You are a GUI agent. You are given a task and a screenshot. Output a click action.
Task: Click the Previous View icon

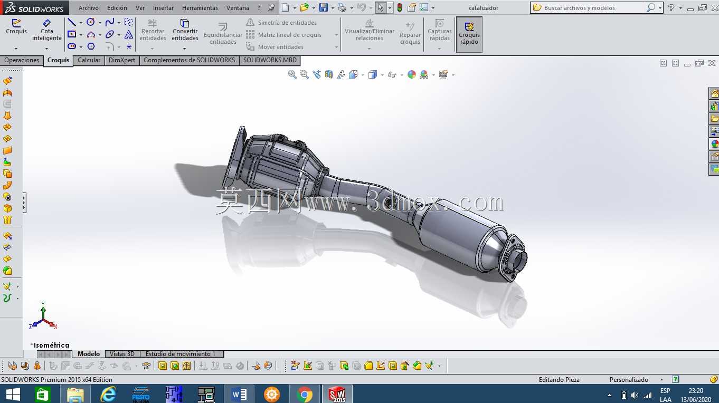[317, 75]
